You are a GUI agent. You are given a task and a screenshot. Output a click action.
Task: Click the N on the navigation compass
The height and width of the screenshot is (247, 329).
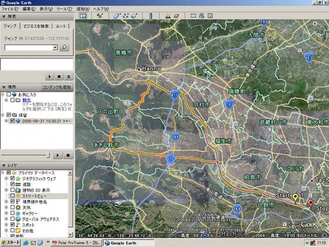315,24
